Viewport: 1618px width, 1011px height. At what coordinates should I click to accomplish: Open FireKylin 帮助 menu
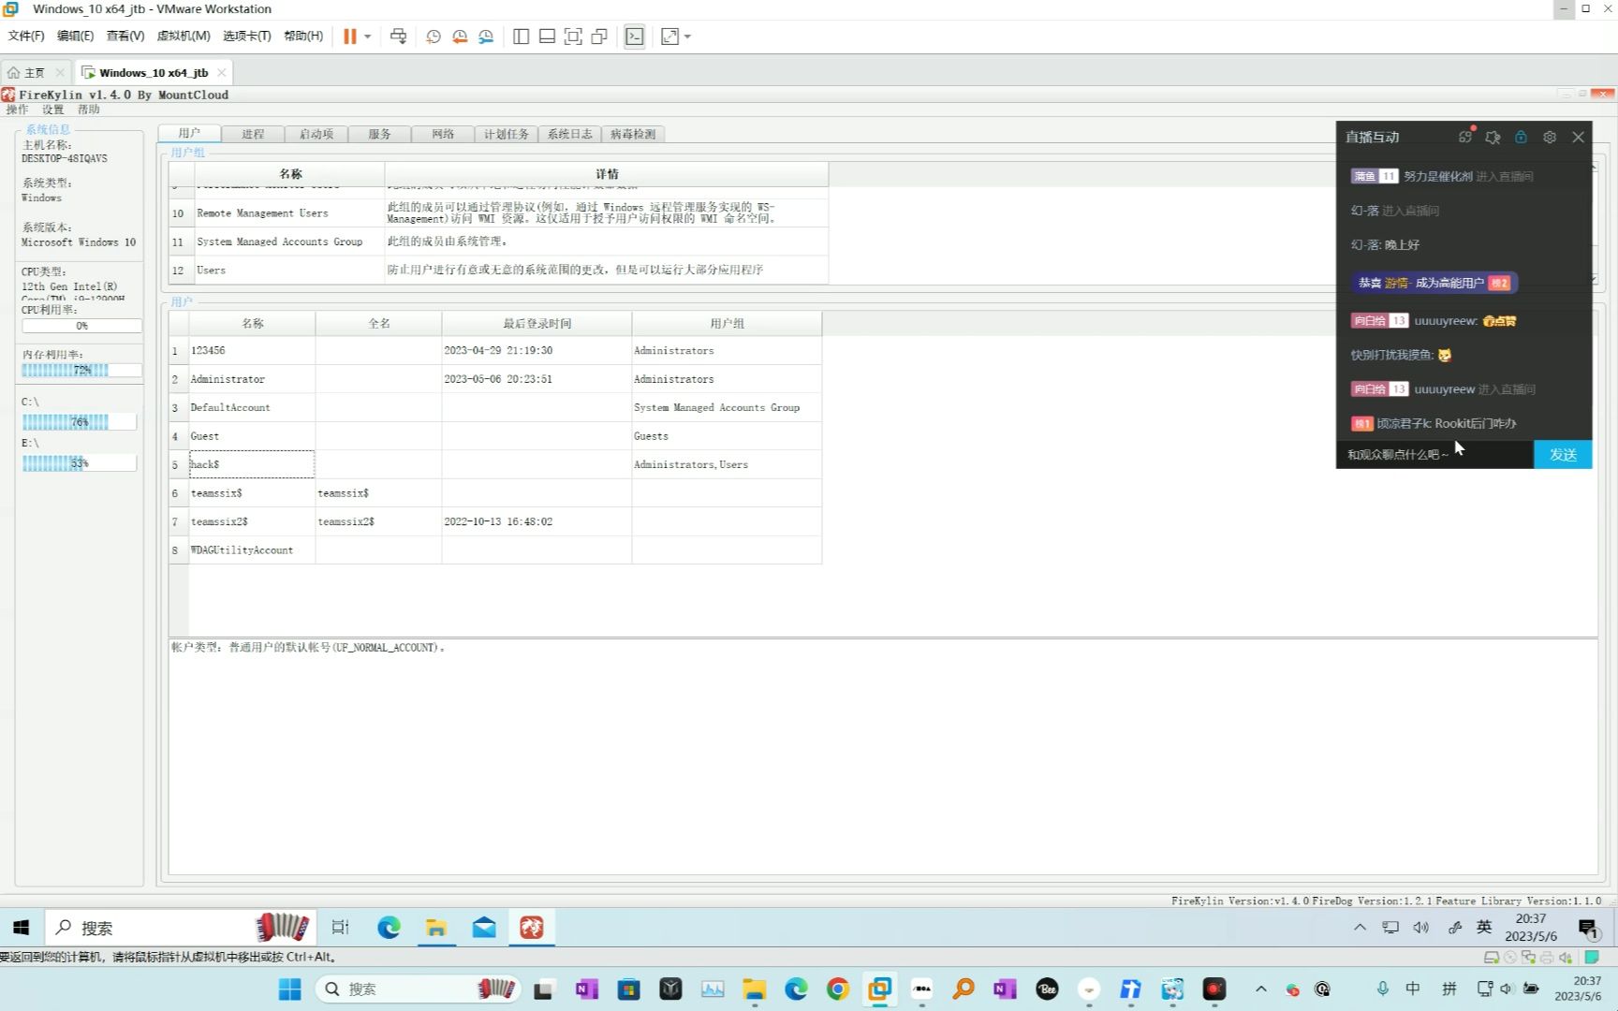[89, 110]
